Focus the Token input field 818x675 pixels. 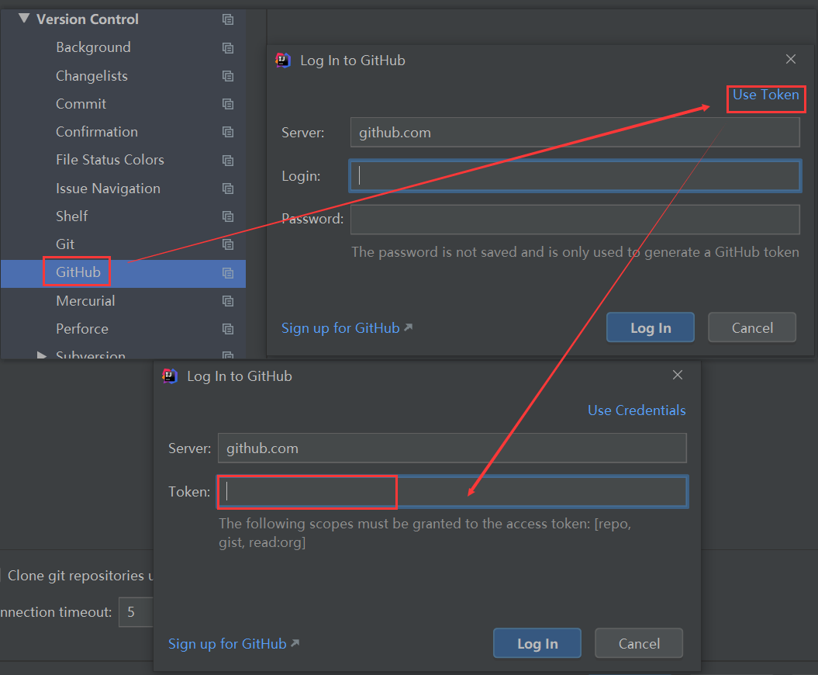pyautogui.click(x=452, y=492)
